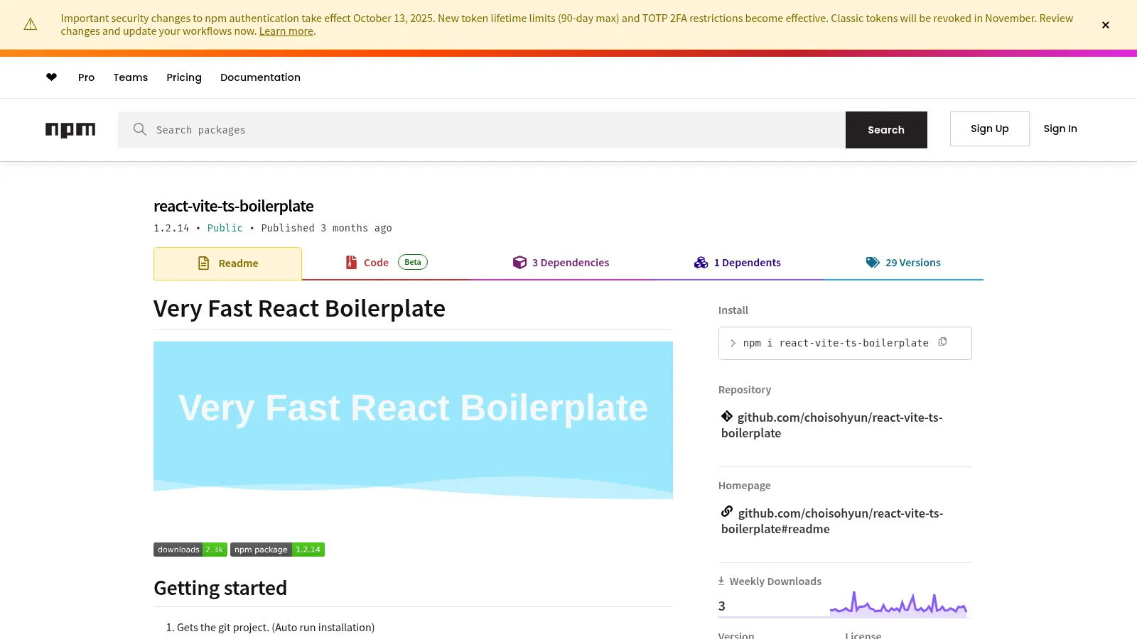Click the weekly downloads arrow icon
The height and width of the screenshot is (639, 1137).
click(721, 581)
